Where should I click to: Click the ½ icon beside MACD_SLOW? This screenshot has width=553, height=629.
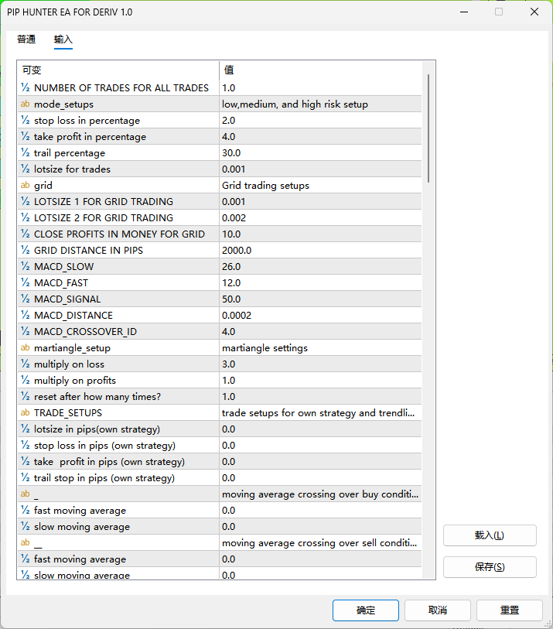pos(26,267)
